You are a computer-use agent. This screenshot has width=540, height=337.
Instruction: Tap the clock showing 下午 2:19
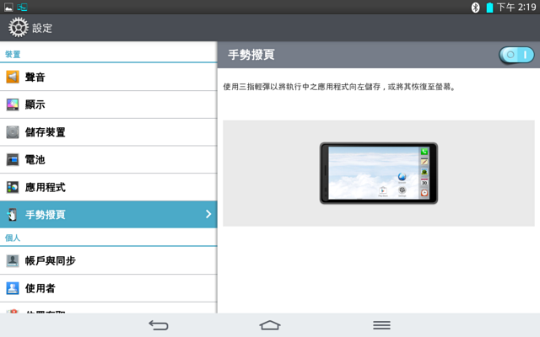tap(516, 8)
